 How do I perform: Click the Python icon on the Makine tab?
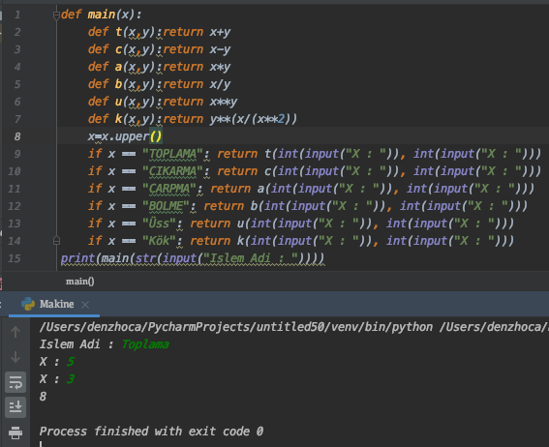coord(28,304)
